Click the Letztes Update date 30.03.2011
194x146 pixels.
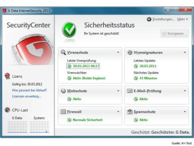click(148, 66)
